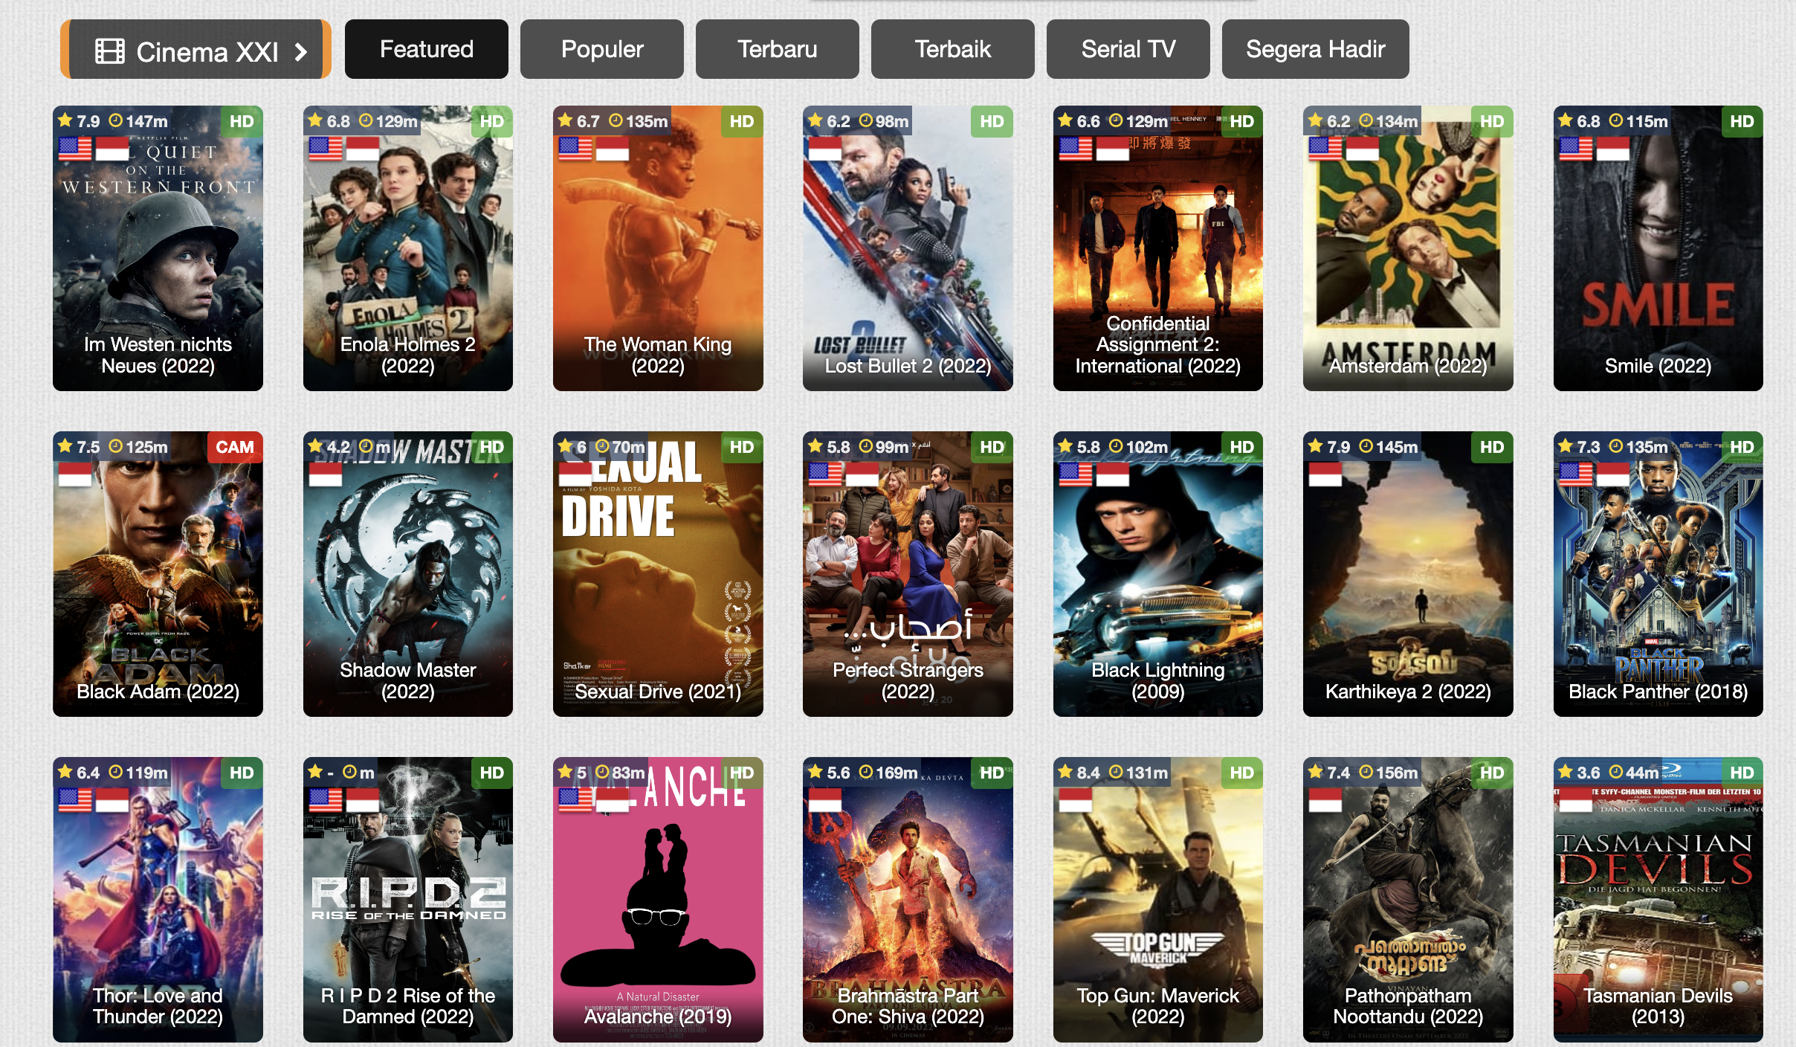1796x1047 pixels.
Task: Click the star rating 4.2 on Shadow Master
Action: pos(329,447)
